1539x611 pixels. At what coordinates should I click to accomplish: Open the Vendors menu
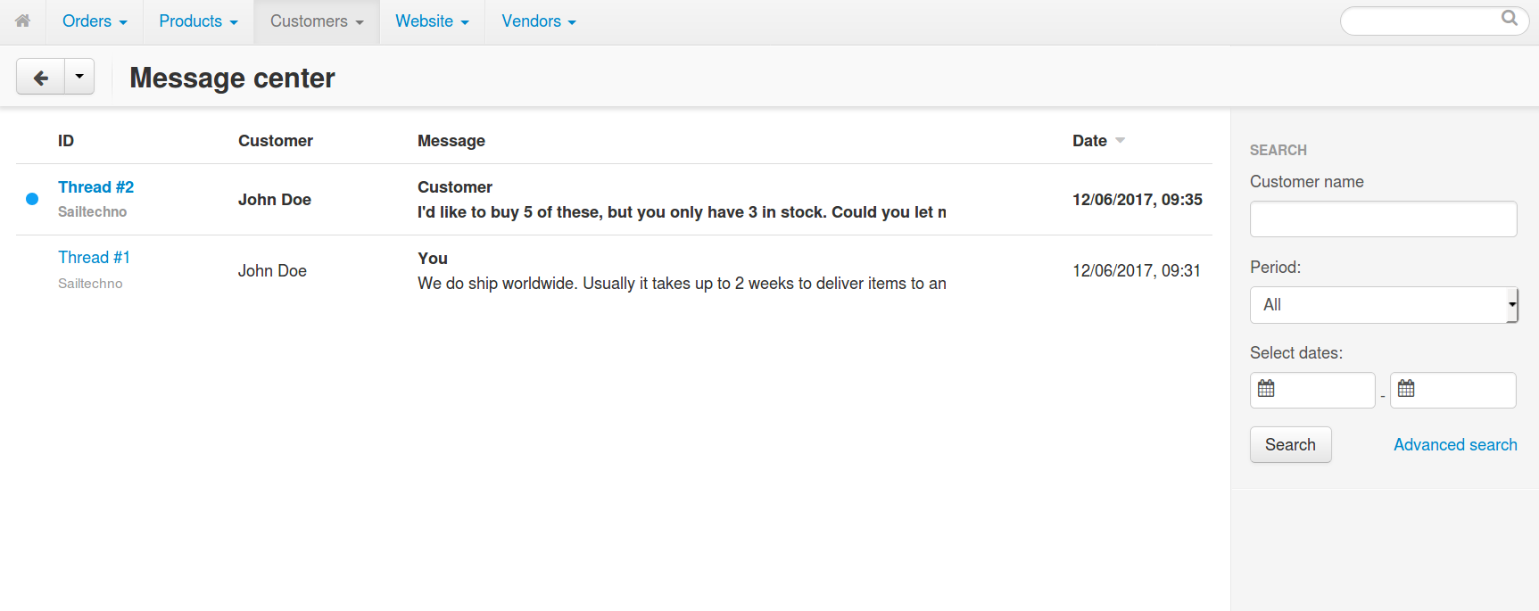pos(539,21)
